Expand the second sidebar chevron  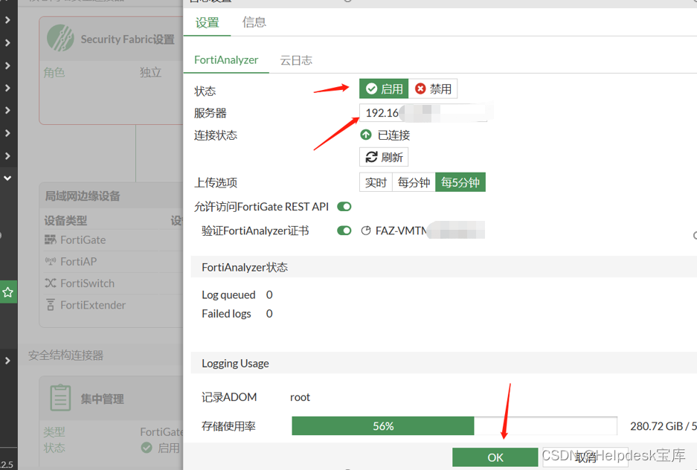[8, 42]
